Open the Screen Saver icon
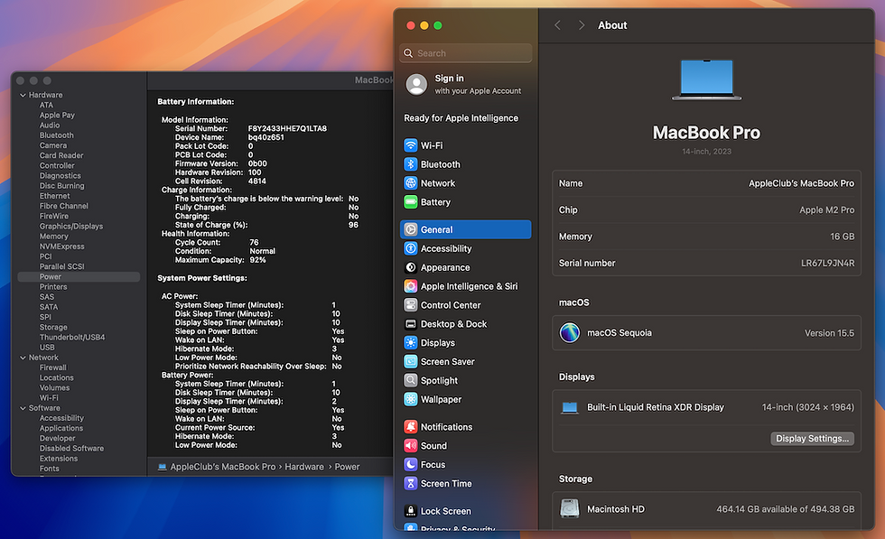Image resolution: width=885 pixels, height=539 pixels. click(x=411, y=361)
